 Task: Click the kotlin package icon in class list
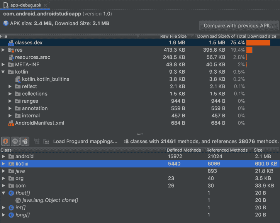(11, 164)
